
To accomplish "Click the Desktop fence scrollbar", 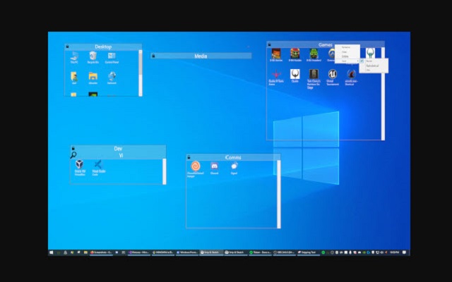I will click(141, 73).
